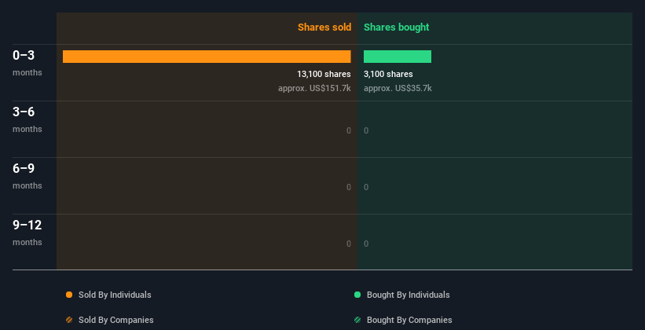This screenshot has width=645, height=330.
Task: Click the striped Sold By Companies icon
Action: tap(69, 320)
